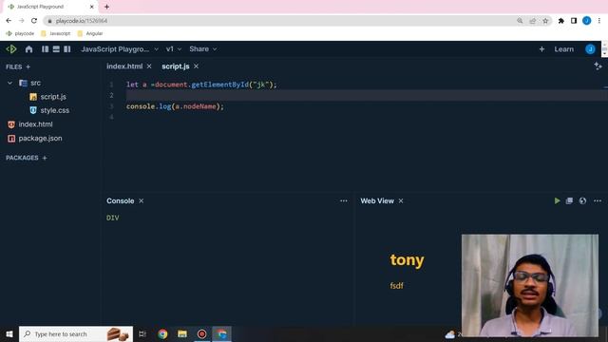This screenshot has width=608, height=342.
Task: Switch to the index.html editor tab
Action: click(124, 66)
